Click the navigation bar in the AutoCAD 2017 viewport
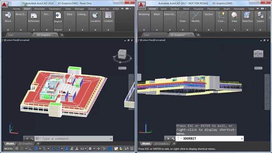The image size is (272, 153). click(x=267, y=92)
